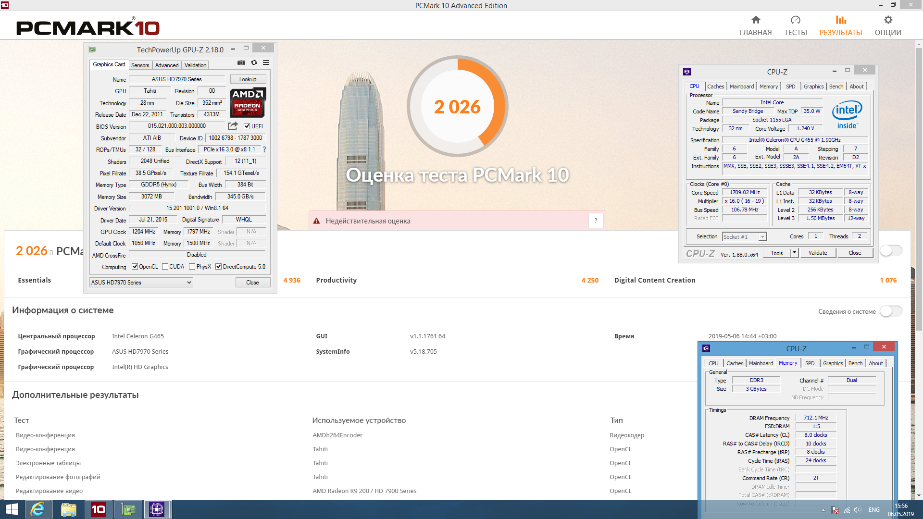Open ASUS HD7970 Series GPU dropdown
This screenshot has width=923, height=519.
pos(141,283)
